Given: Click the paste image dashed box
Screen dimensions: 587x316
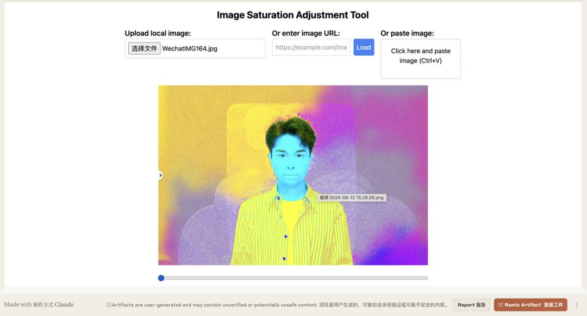Looking at the screenshot, I should [420, 59].
